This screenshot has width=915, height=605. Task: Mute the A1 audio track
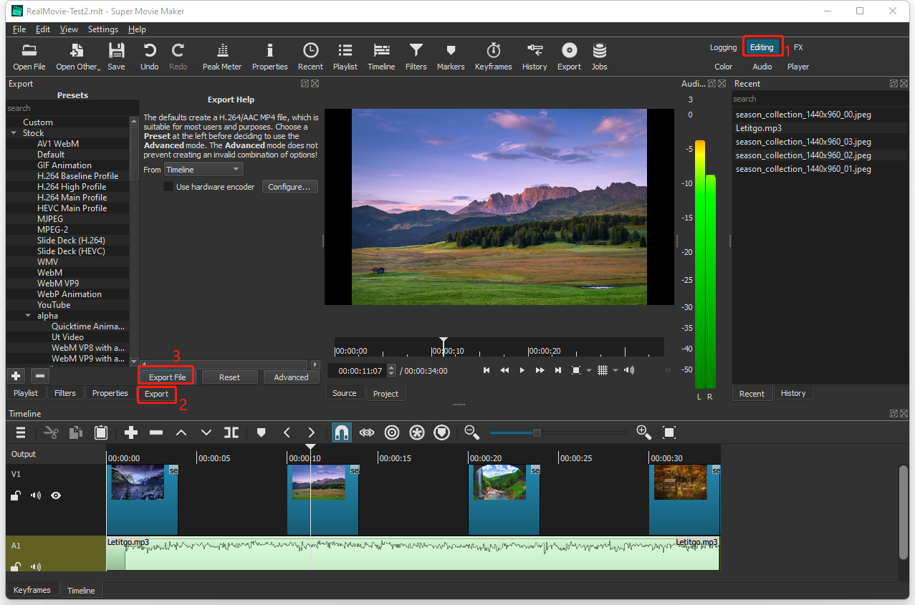[x=35, y=566]
